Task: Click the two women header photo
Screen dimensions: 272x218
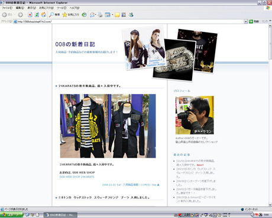Action: 144,47
